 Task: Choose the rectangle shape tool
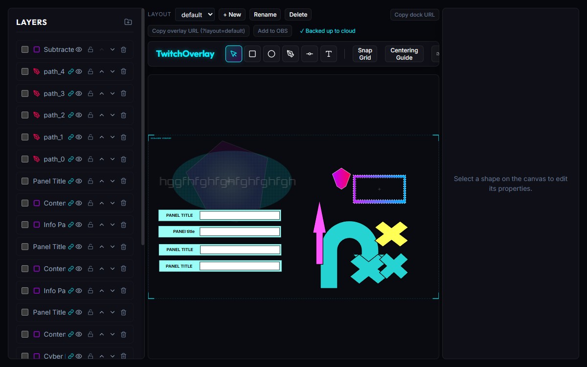[252, 54]
